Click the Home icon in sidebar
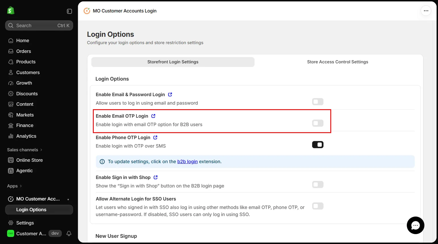Viewport: 438px width, 244px height. [x=11, y=41]
